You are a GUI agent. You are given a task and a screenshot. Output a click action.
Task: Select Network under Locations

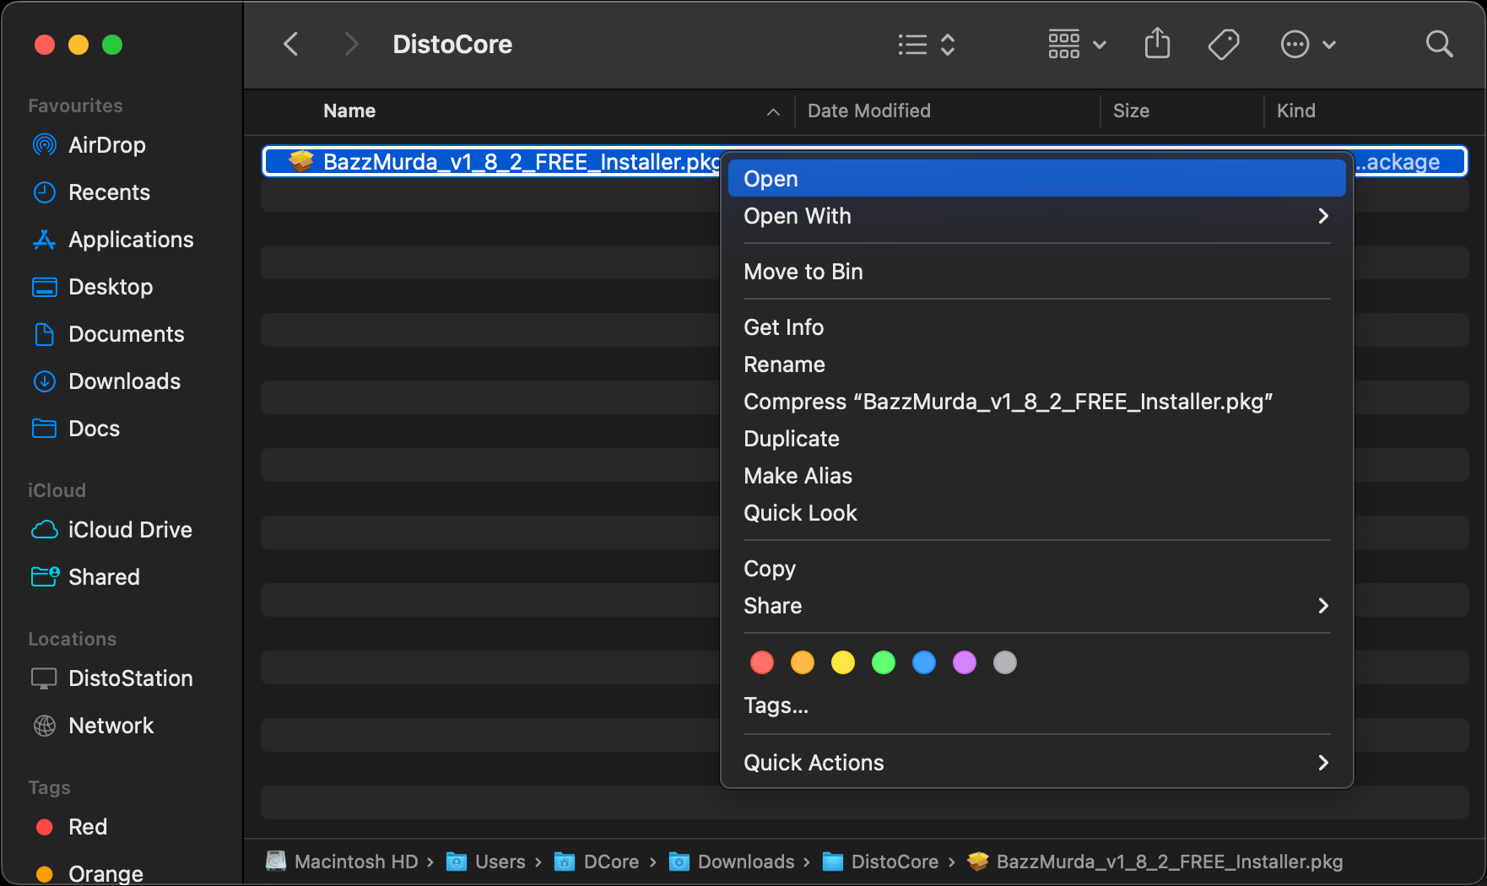[92, 726]
